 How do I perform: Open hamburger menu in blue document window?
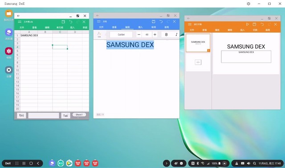tap(99, 21)
